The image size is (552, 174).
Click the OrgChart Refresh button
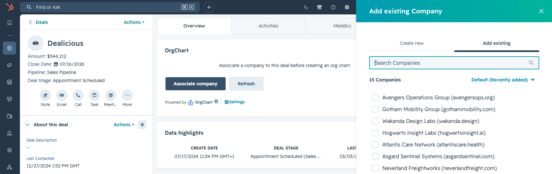246,84
